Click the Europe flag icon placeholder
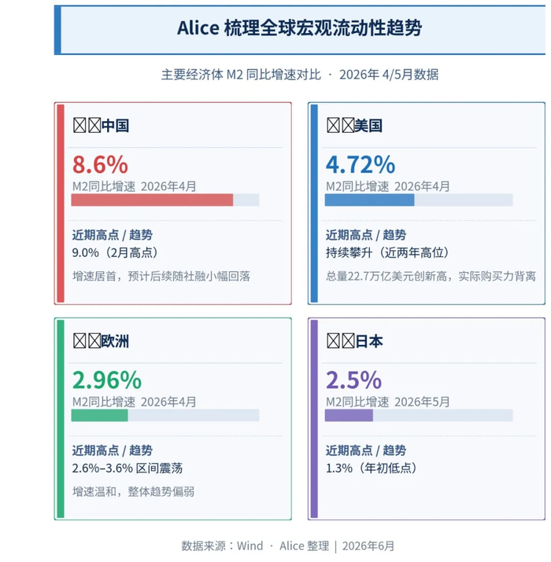 click(87, 341)
